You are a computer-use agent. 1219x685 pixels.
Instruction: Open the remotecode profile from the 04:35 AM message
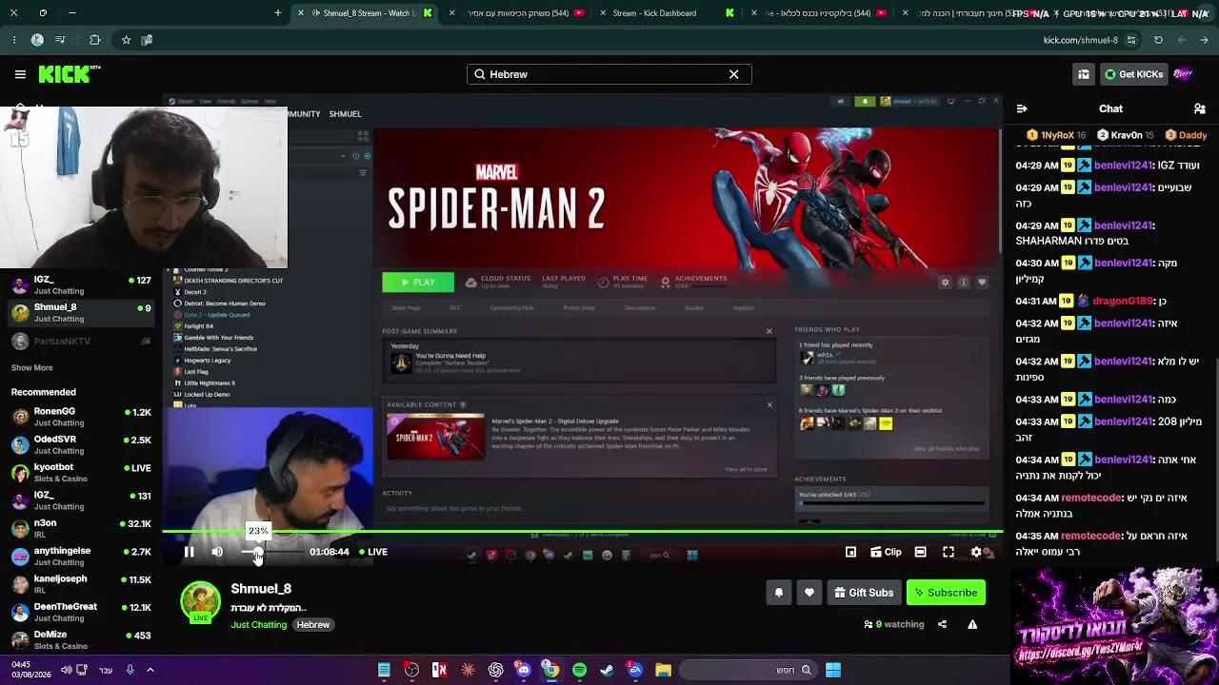tap(1091, 537)
